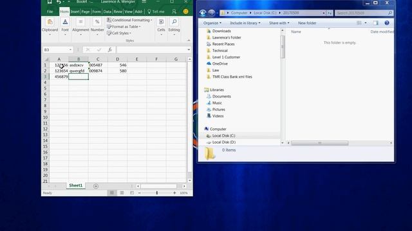
Task: Select the Sheet1 worksheet tab
Action: [x=76, y=185]
